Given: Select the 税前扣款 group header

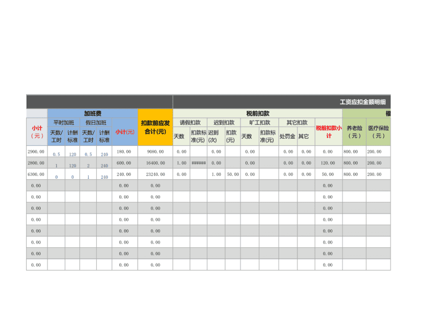Looking at the screenshot, I should click(257, 114).
